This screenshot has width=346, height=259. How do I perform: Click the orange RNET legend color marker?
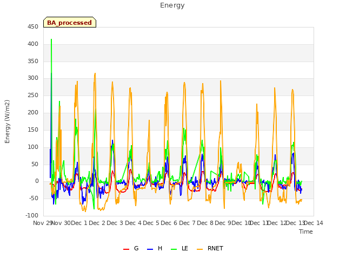click(x=199, y=249)
